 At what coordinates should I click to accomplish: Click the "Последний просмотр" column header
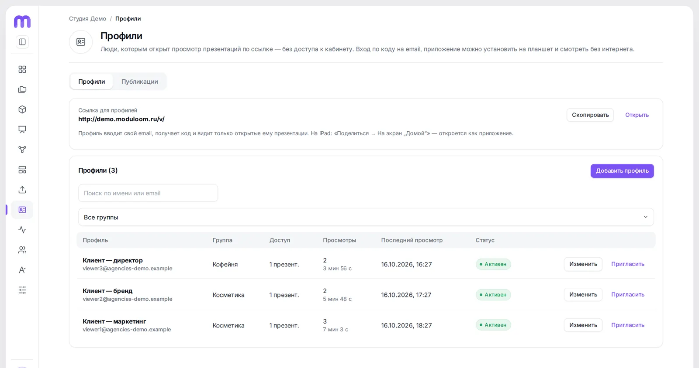coord(412,240)
